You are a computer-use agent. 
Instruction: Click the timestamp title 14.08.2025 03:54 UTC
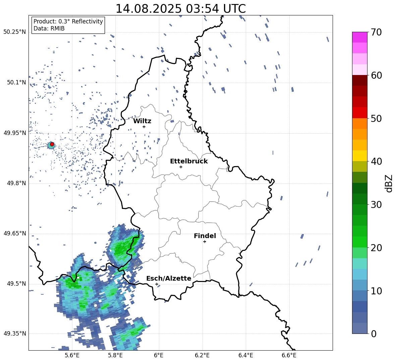click(x=180, y=9)
